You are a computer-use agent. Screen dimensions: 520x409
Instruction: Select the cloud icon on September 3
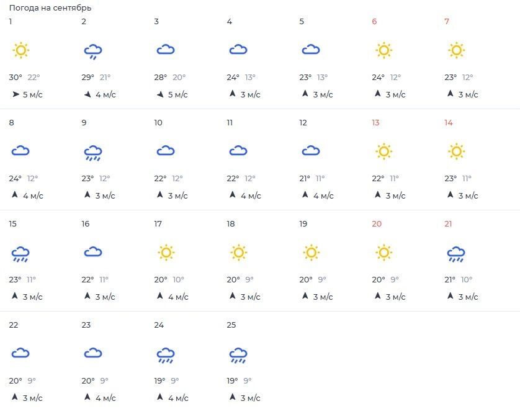[166, 50]
